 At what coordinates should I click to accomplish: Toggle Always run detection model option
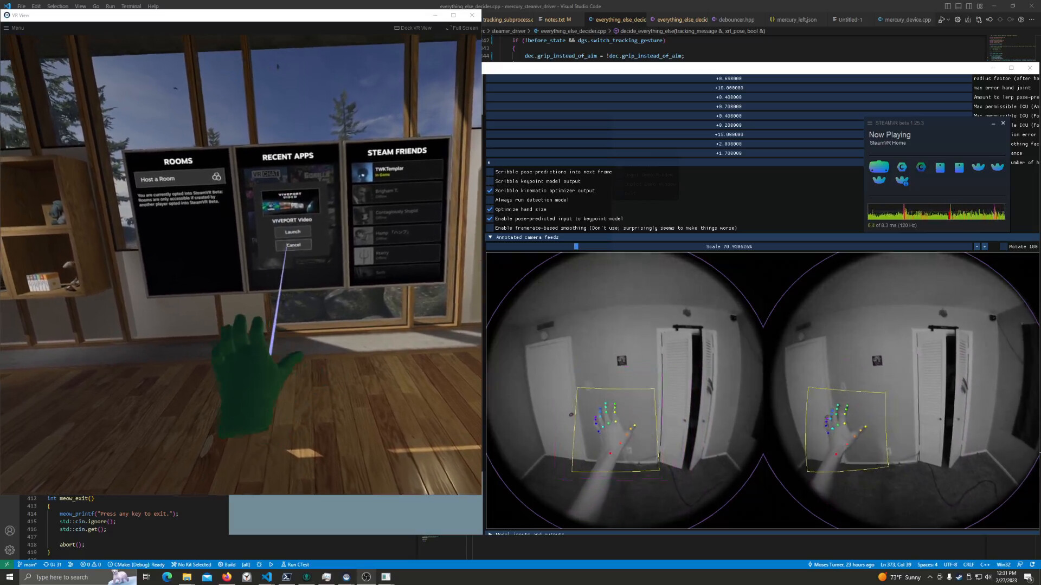tap(490, 200)
